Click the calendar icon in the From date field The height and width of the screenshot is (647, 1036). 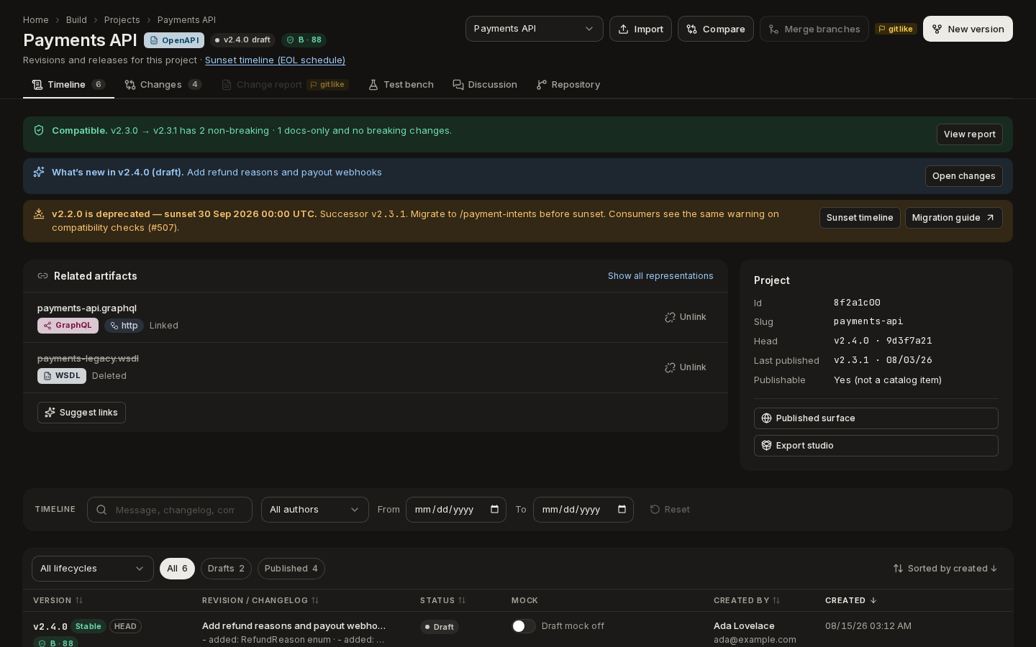(x=494, y=510)
